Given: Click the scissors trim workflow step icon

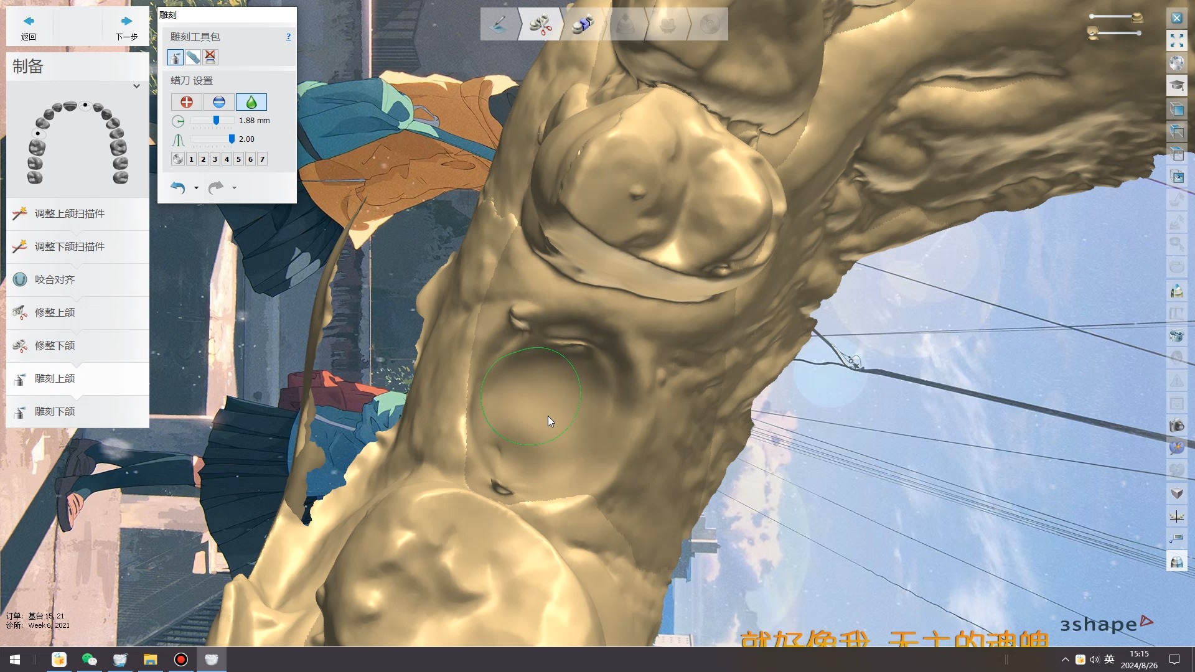Looking at the screenshot, I should tap(540, 25).
